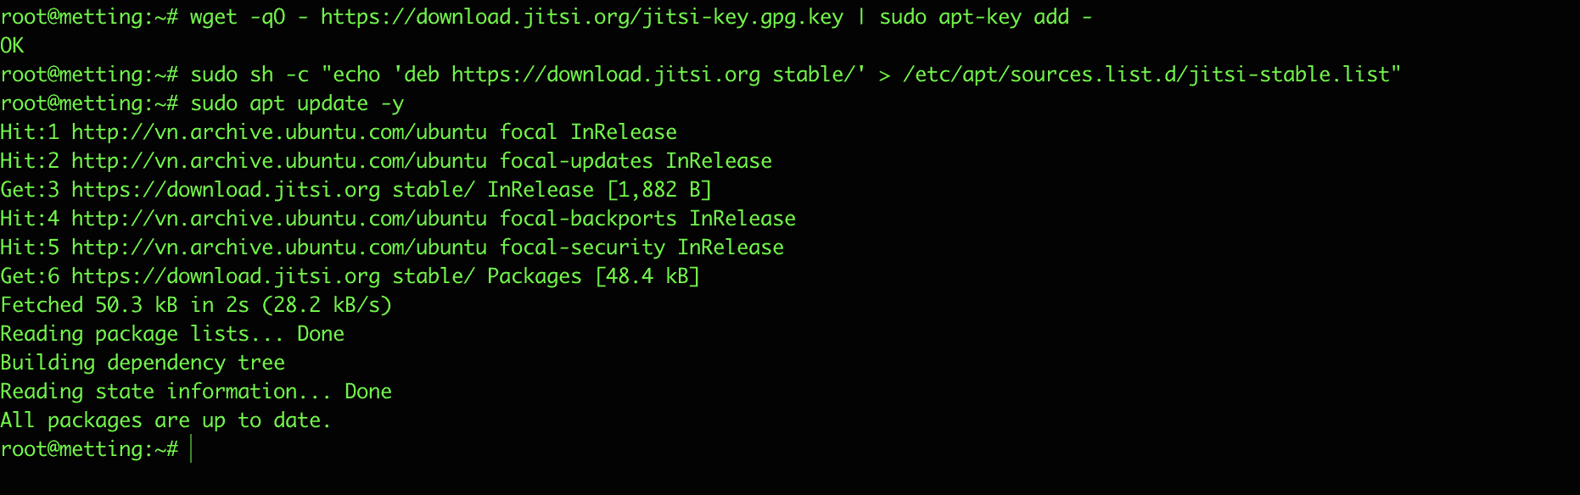Image resolution: width=1580 pixels, height=495 pixels.
Task: Click the 'sudo apt-key add -' command text
Action: 986,17
